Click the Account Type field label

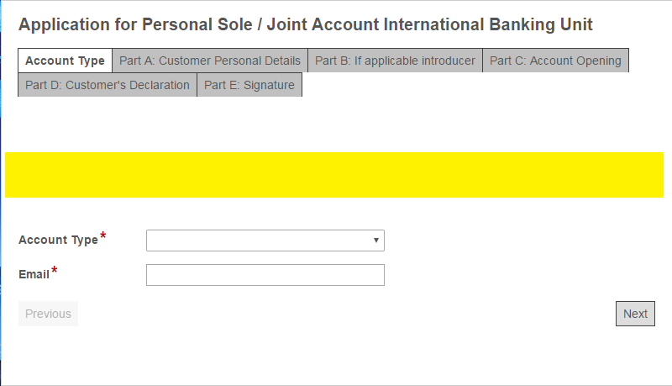(x=58, y=241)
